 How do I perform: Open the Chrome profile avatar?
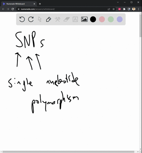click(134, 9)
